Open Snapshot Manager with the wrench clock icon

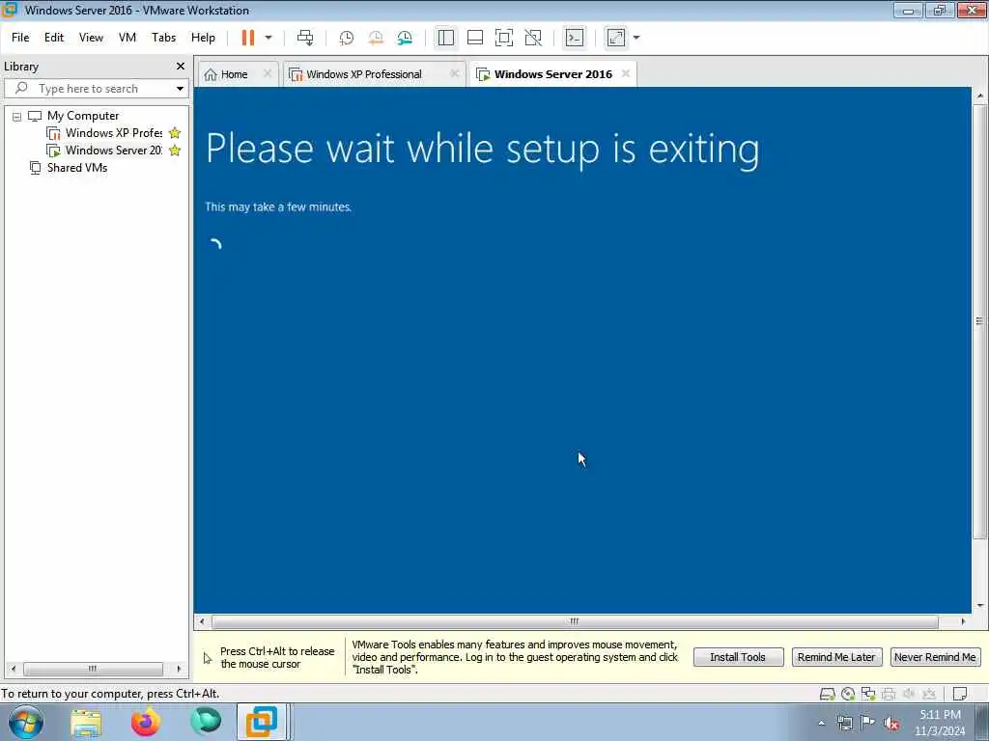pos(405,38)
